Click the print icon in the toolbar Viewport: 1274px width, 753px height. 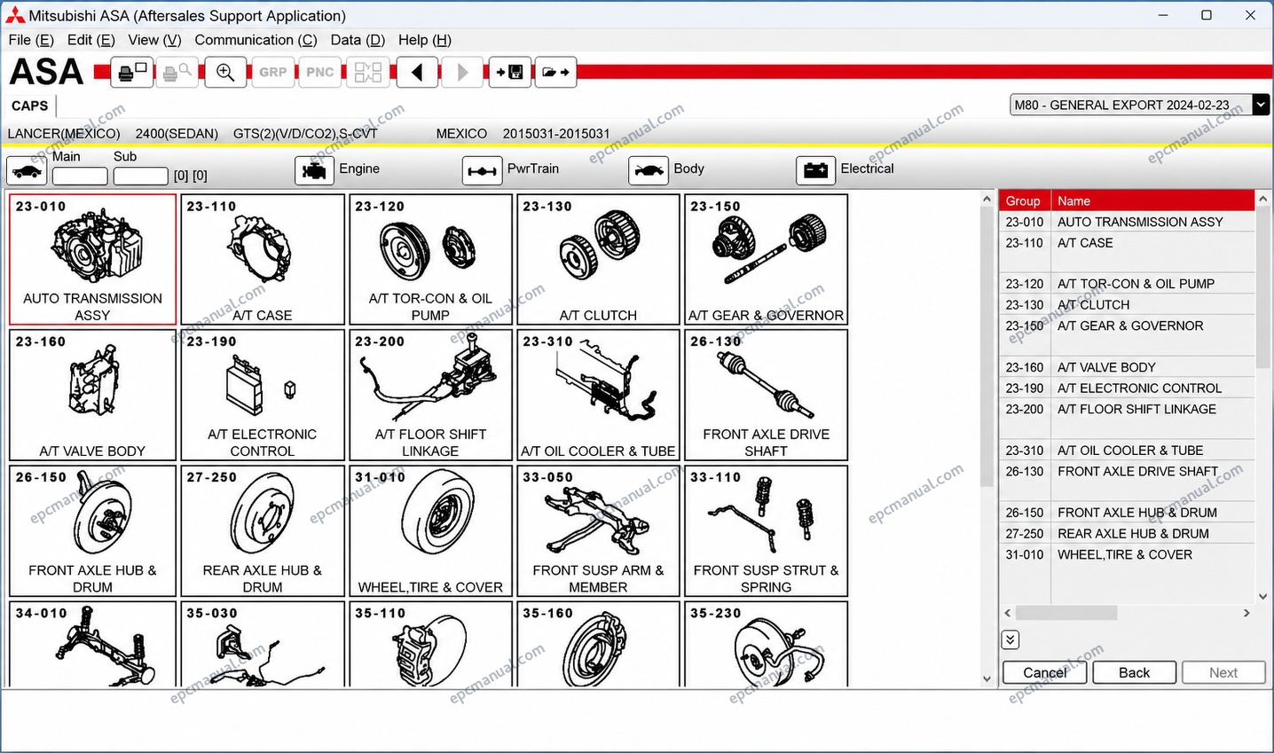pos(132,72)
